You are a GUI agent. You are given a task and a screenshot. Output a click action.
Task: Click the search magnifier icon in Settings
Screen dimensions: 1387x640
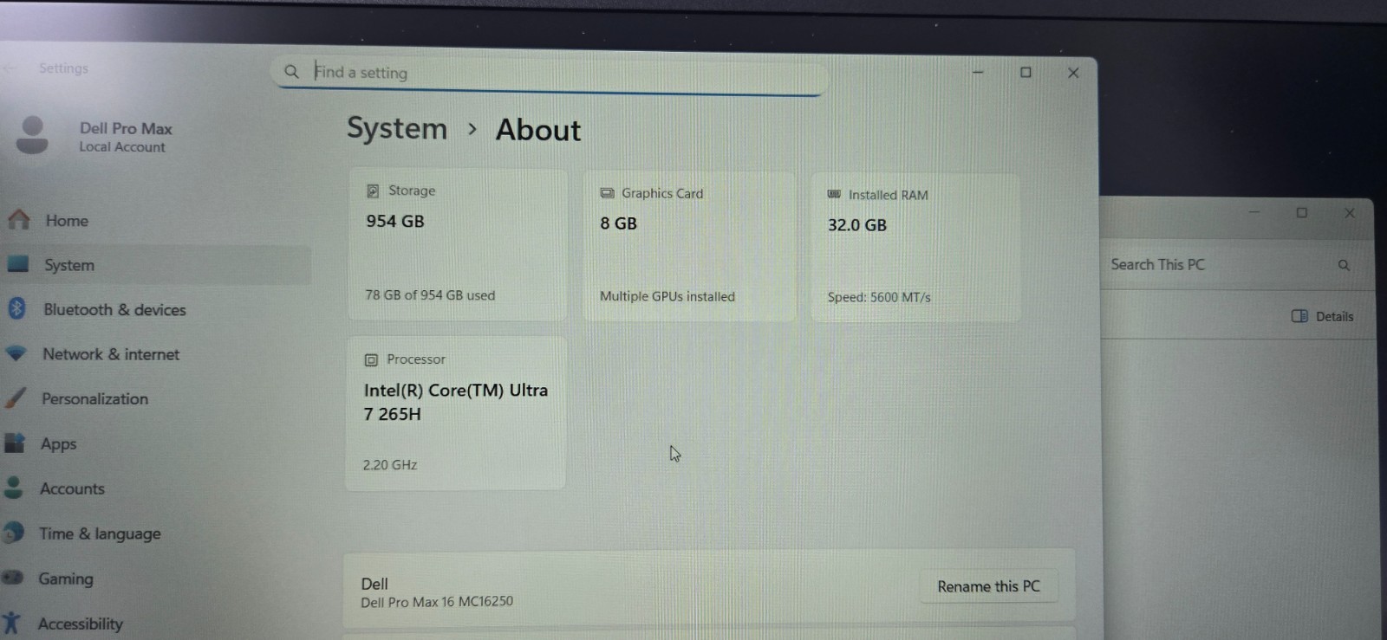coord(292,71)
